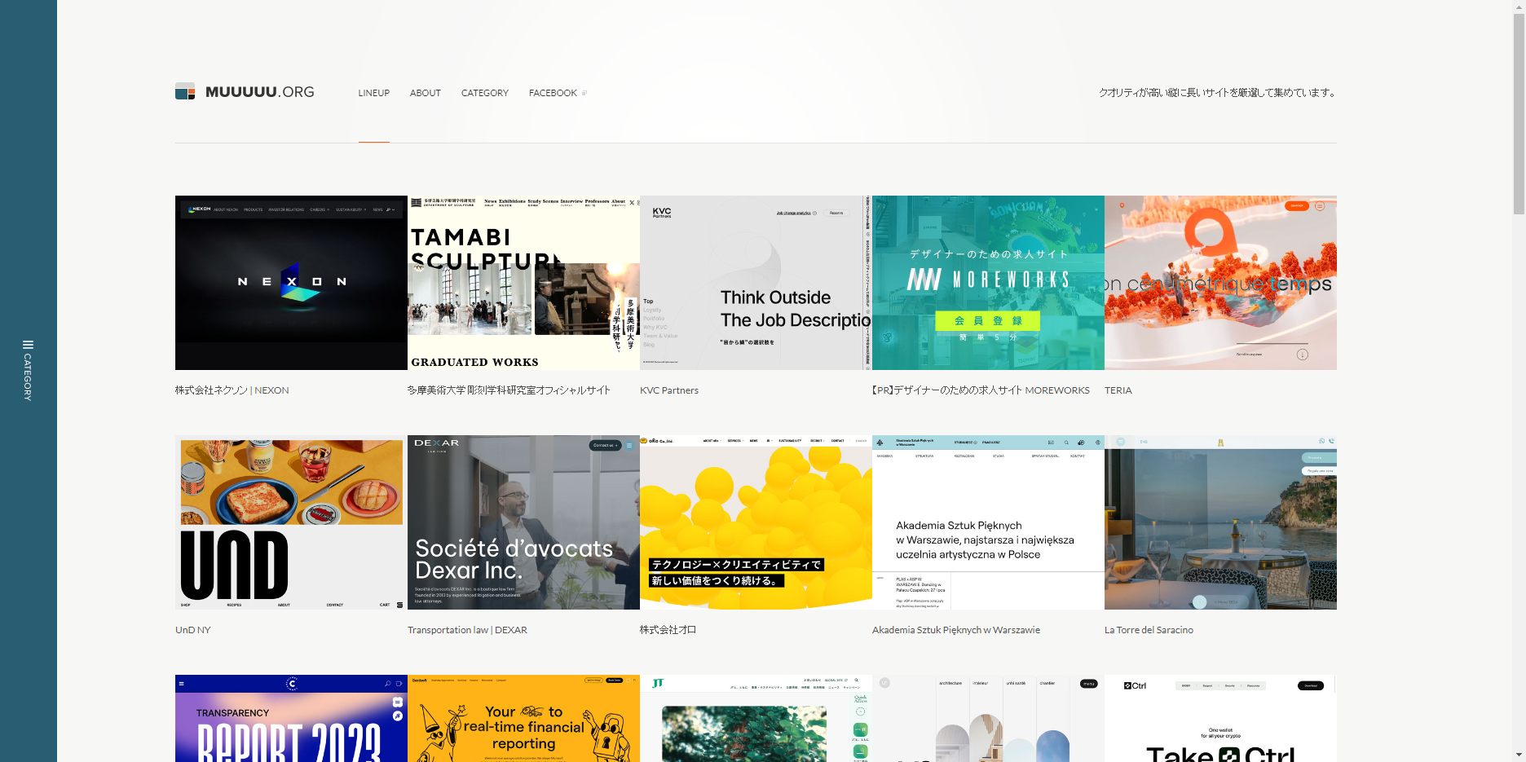This screenshot has width=1526, height=762.
Task: Click the UnD NY caption link
Action: (x=193, y=630)
